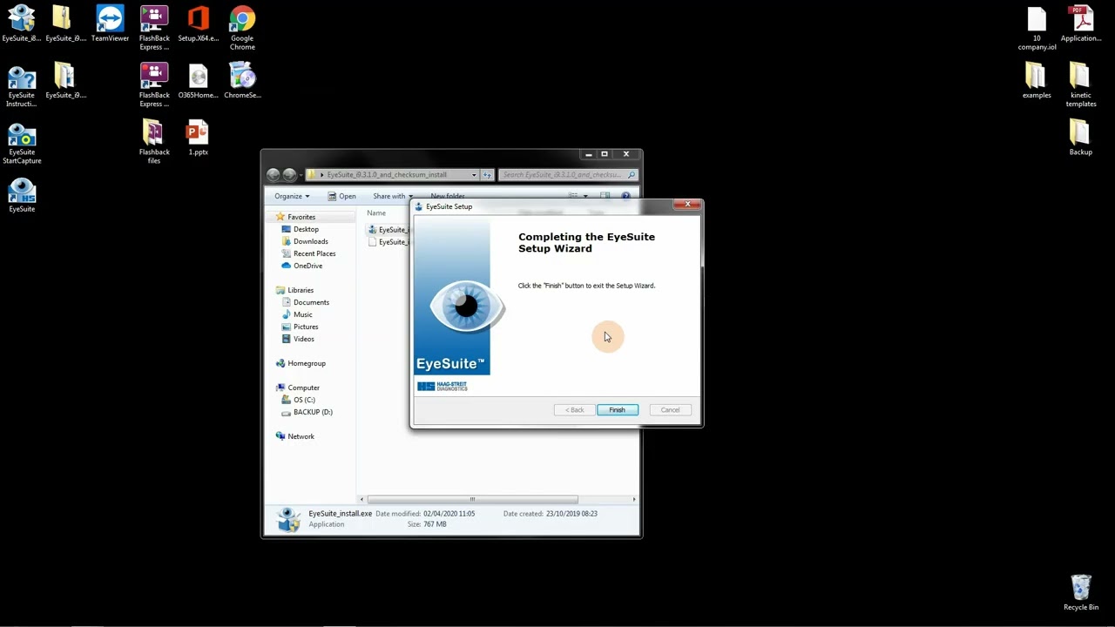Go back in the Explorer window

[x=274, y=174]
